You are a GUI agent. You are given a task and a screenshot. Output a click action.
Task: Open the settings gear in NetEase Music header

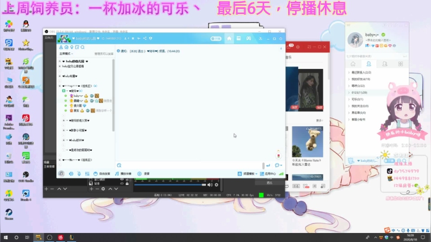pos(298,47)
